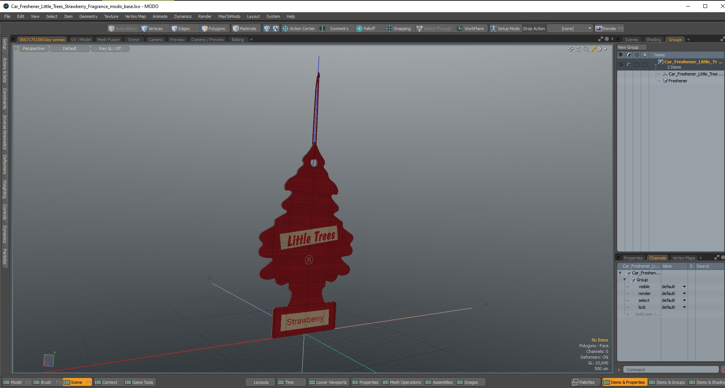725x388 pixels.
Task: Open visible channel default dropdown
Action: pyautogui.click(x=674, y=287)
